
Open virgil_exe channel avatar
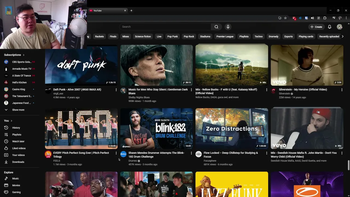coord(48,91)
